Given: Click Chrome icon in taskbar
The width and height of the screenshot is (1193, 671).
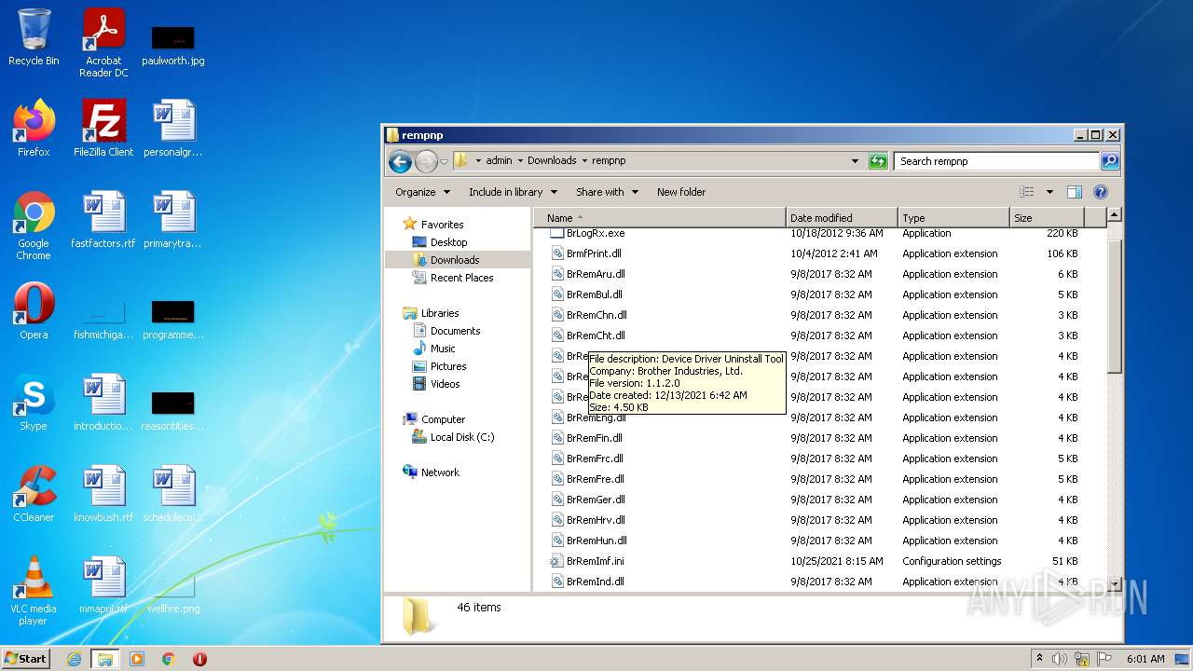Looking at the screenshot, I should [169, 659].
